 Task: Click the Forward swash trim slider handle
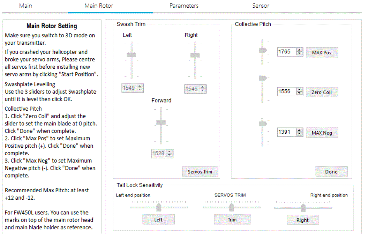pyautogui.click(x=161, y=122)
